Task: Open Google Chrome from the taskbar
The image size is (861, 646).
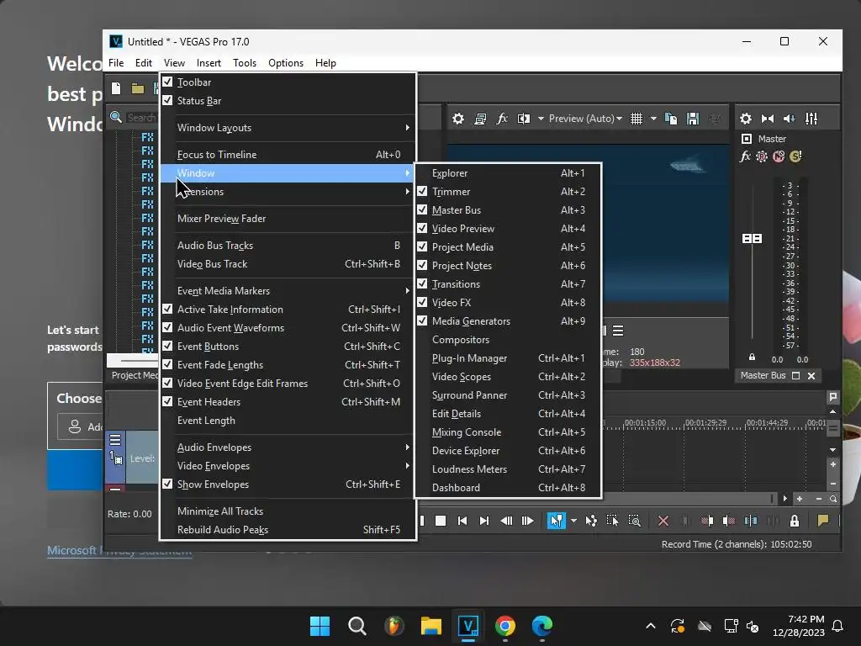Action: click(x=505, y=626)
